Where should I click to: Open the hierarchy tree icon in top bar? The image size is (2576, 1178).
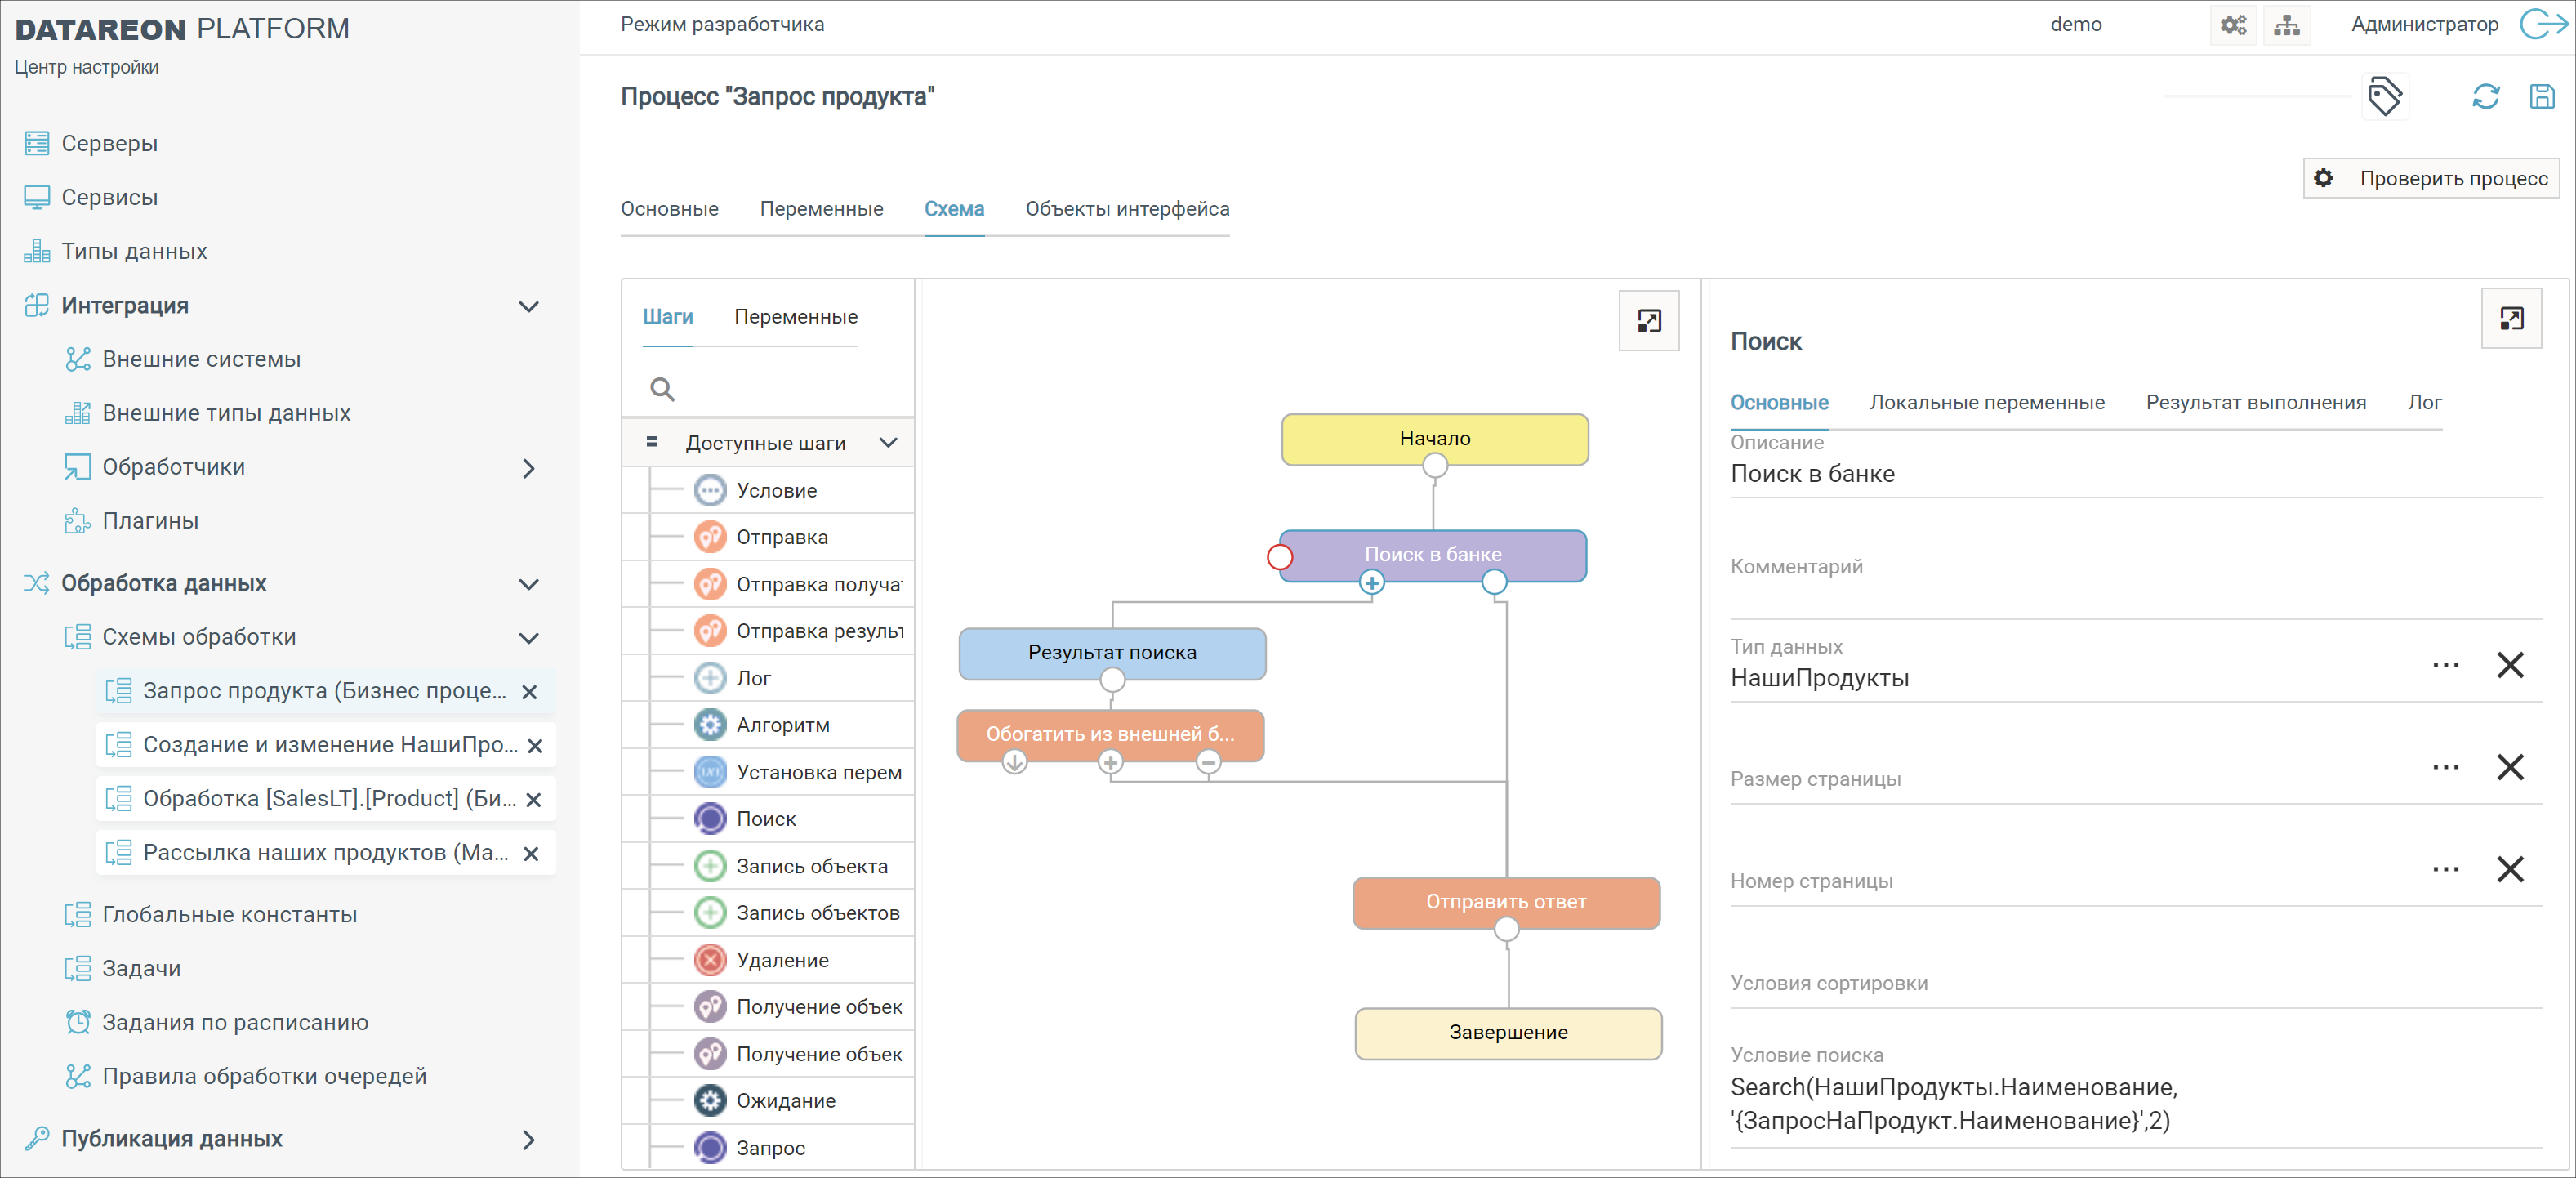click(2286, 25)
